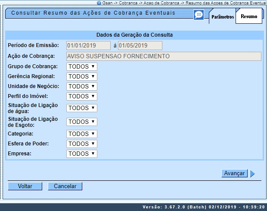Click the start date field 01/01/2019

(89, 45)
